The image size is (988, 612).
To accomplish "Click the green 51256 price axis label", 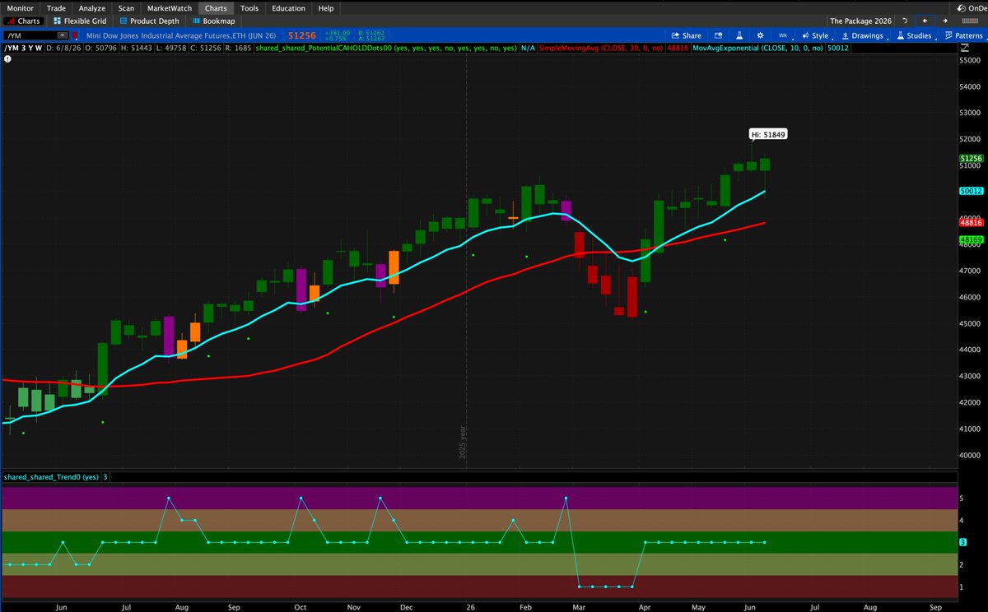I will point(971,158).
